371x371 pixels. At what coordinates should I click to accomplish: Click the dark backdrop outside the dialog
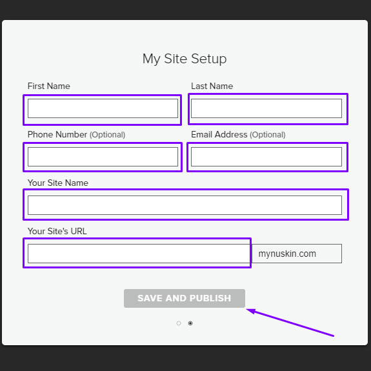[x=186, y=359]
